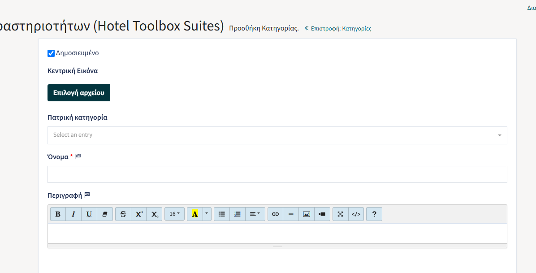
Task: Click the editor resize handle bar
Action: click(x=277, y=246)
